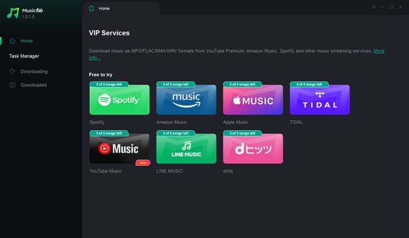Close the MusicFab window
Image resolution: width=409 pixels, height=238 pixels.
click(x=400, y=7)
